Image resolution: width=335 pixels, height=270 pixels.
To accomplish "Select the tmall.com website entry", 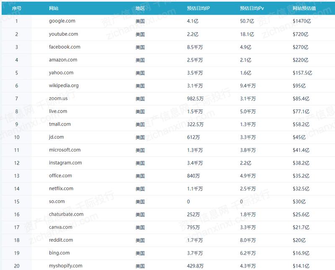I will click(60, 124).
